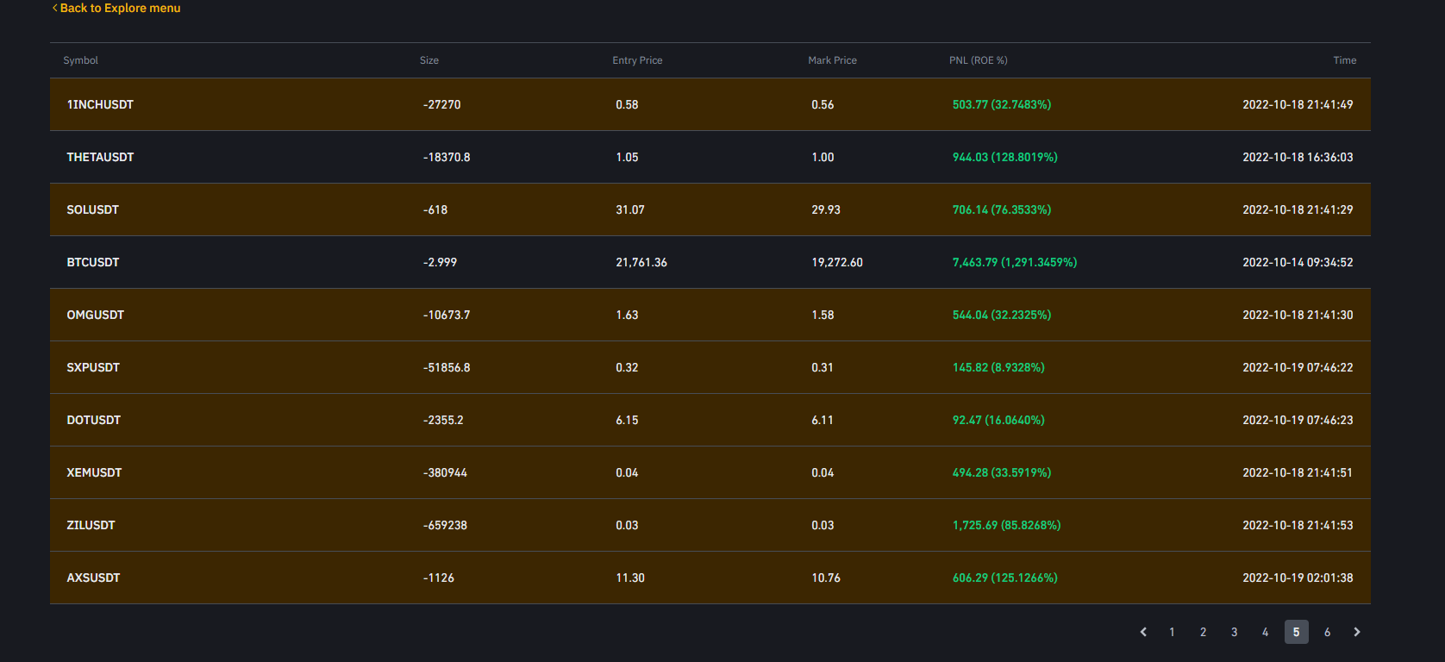1445x662 pixels.
Task: Click AXSUSDT entry price 11.30
Action: tap(630, 578)
